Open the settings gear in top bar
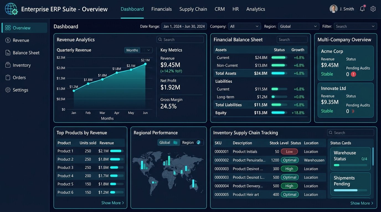The height and width of the screenshot is (212, 381). (373, 9)
